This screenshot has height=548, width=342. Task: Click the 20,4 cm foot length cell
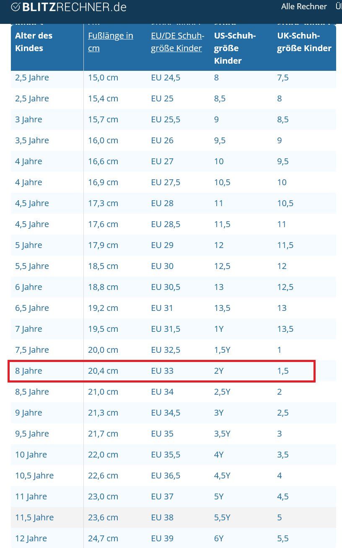tap(103, 371)
